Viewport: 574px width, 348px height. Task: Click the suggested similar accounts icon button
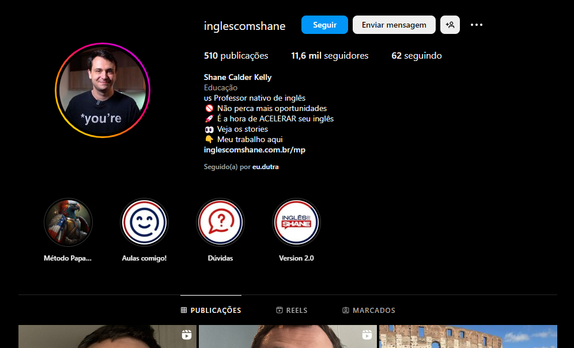click(450, 25)
